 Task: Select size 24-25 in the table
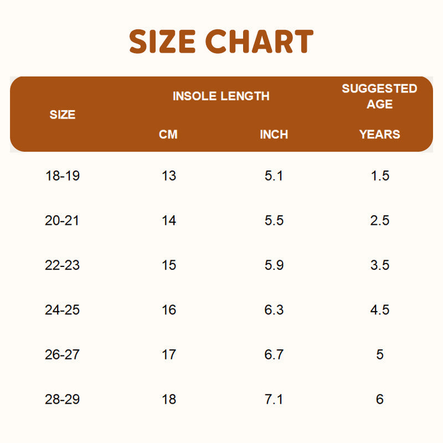pyautogui.click(x=63, y=310)
